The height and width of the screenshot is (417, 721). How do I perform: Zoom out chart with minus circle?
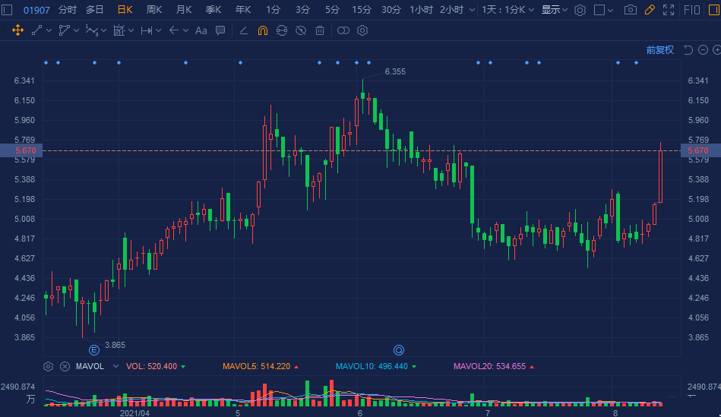pyautogui.click(x=703, y=49)
